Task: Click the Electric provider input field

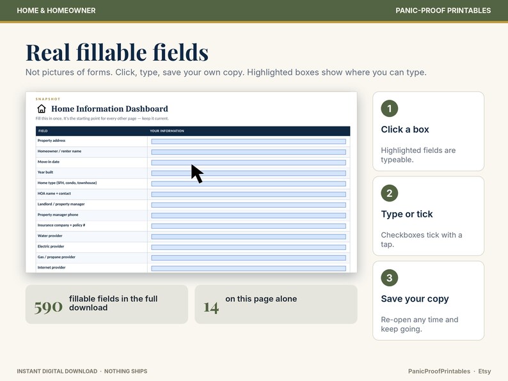Action: pyautogui.click(x=248, y=247)
